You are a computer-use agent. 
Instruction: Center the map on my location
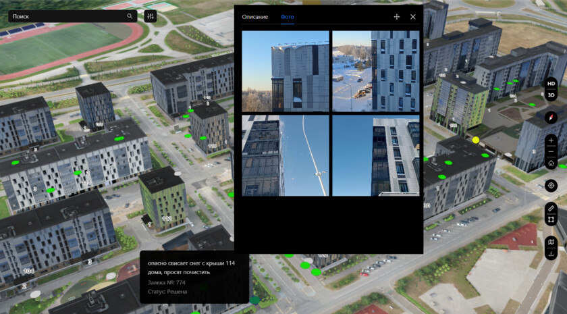[551, 185]
